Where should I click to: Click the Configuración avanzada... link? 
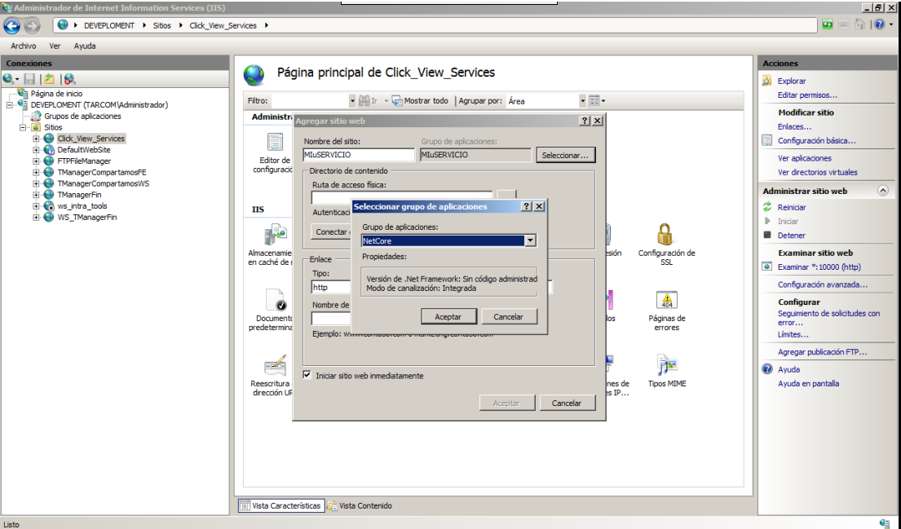pyautogui.click(x=822, y=284)
